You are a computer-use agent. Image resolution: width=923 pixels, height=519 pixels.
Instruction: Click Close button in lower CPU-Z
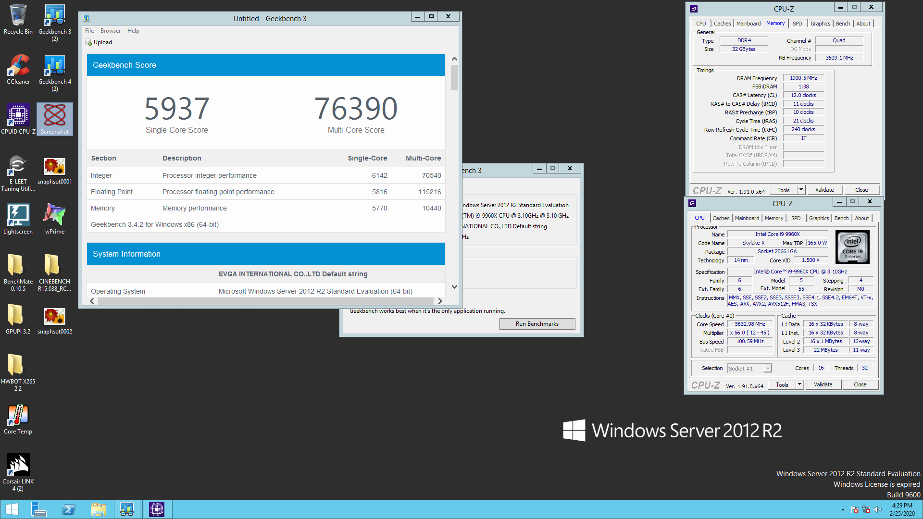(x=860, y=384)
